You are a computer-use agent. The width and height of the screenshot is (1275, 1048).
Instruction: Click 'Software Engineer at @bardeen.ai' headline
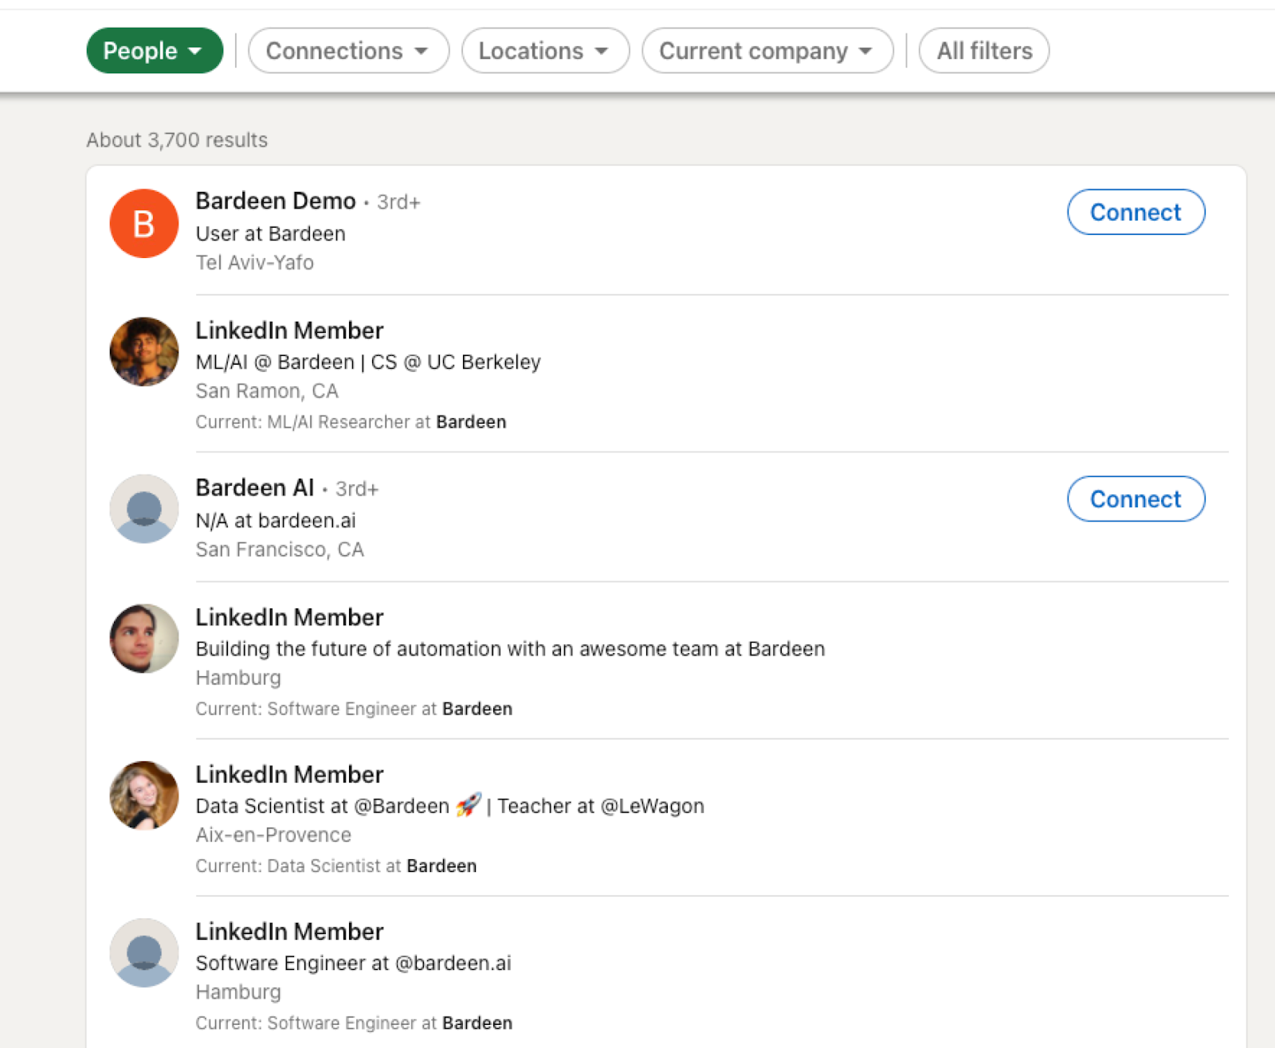pyautogui.click(x=354, y=964)
